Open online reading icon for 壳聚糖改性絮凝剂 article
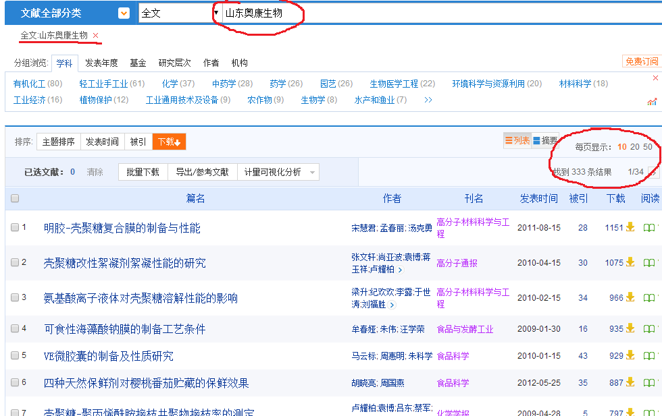 pos(648,263)
